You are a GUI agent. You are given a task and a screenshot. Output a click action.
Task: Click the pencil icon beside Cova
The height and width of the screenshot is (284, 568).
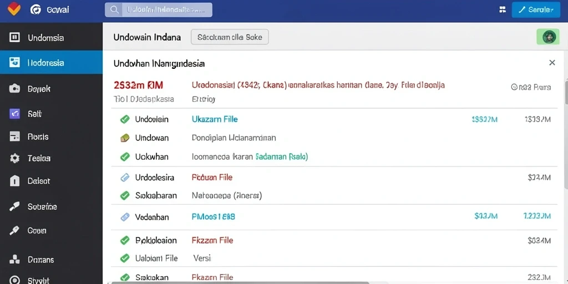pos(14,230)
